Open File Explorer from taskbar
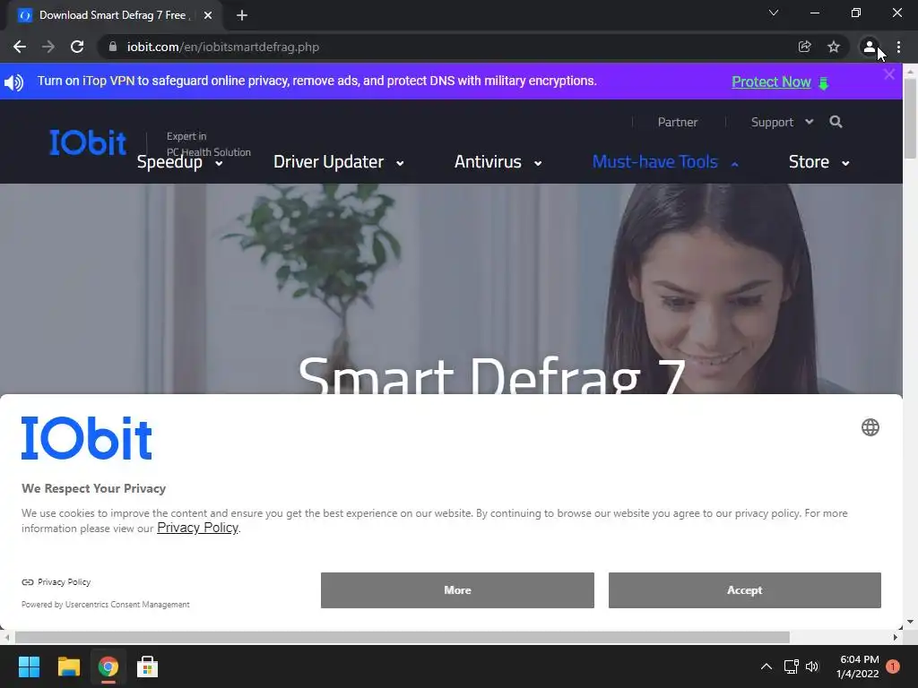 (x=68, y=666)
